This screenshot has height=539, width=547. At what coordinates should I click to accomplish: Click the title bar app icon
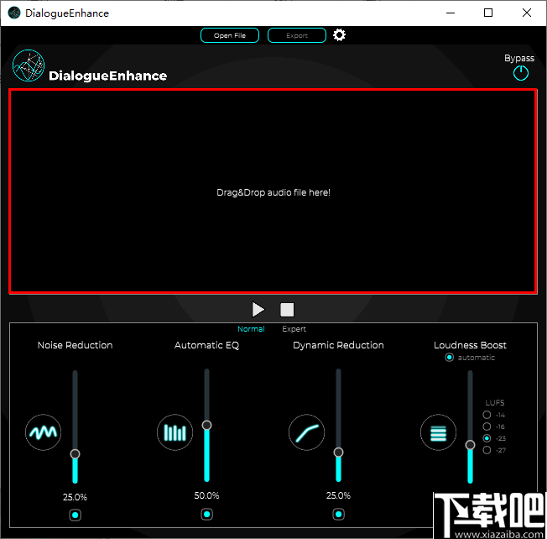tap(14, 13)
